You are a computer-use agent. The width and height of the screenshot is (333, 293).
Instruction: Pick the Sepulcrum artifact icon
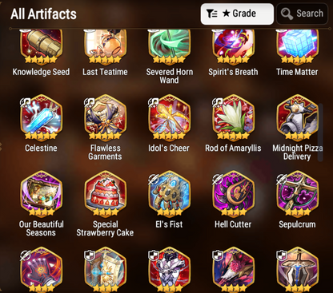point(297,194)
